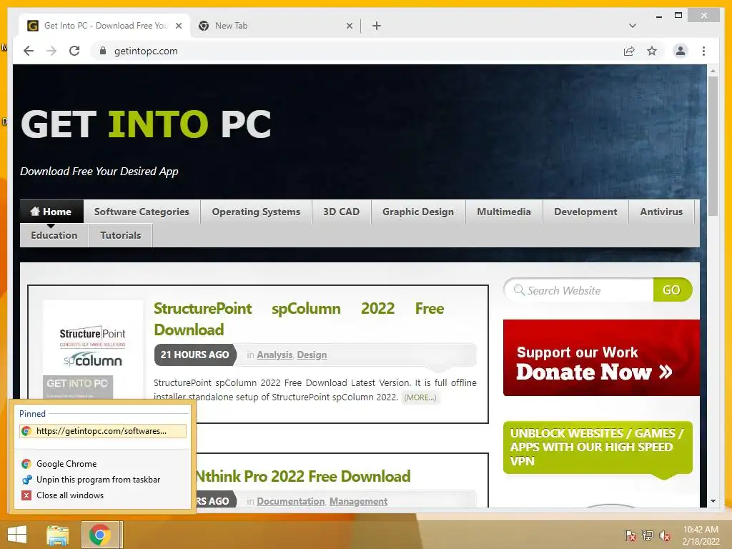Expand the tab search chevron
The width and height of the screenshot is (732, 549).
click(x=633, y=26)
